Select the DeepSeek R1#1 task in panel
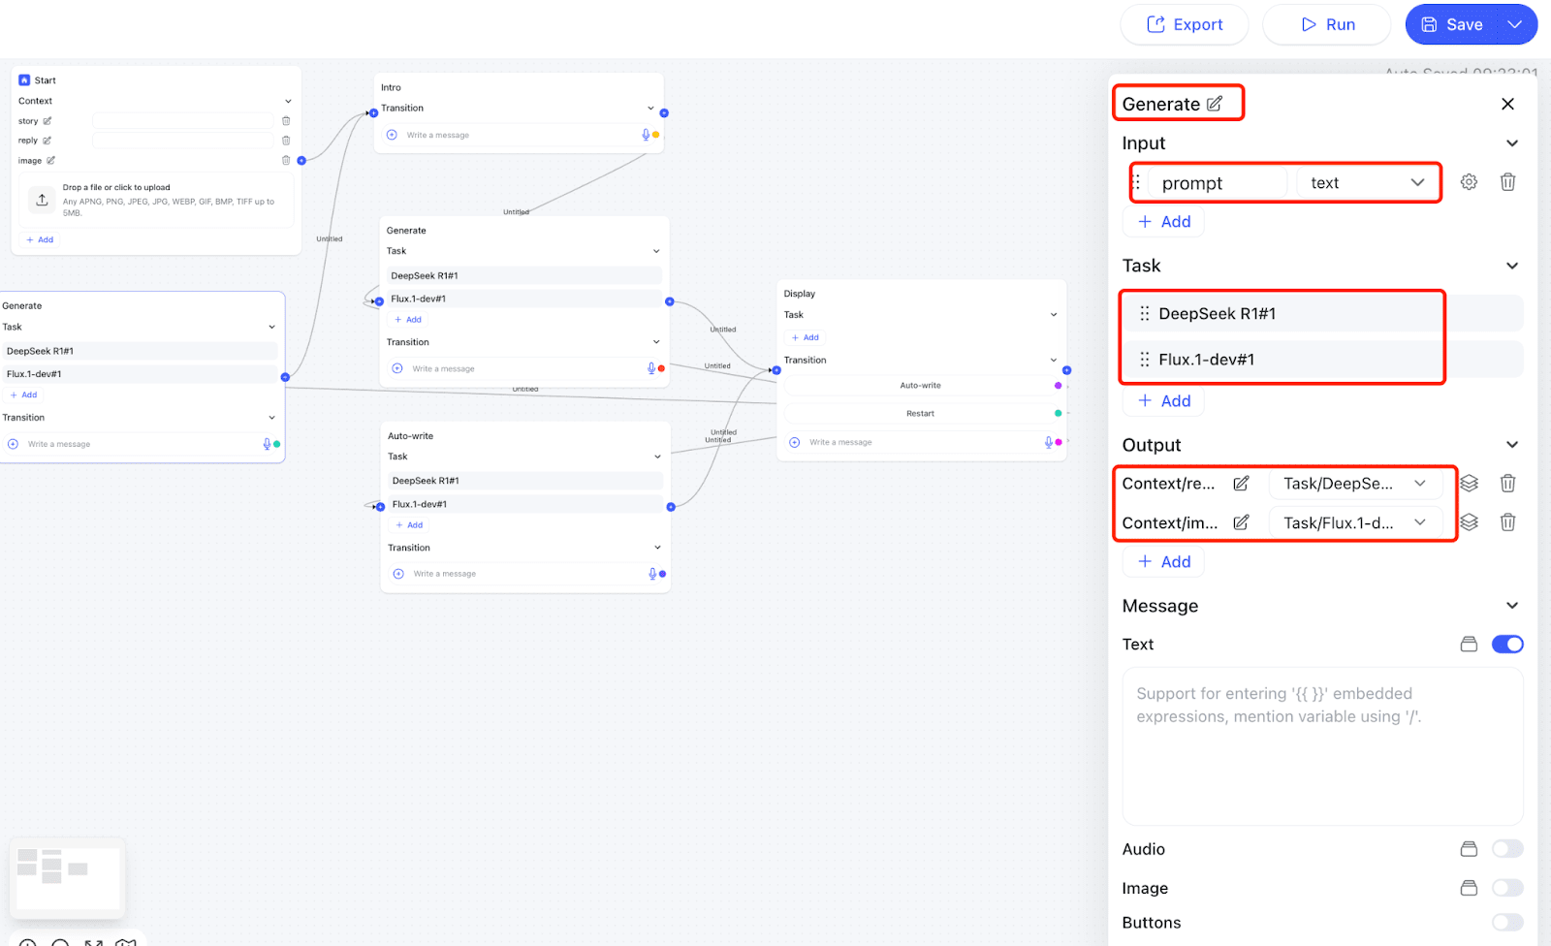Viewport: 1551px width, 946px height. [1323, 314]
